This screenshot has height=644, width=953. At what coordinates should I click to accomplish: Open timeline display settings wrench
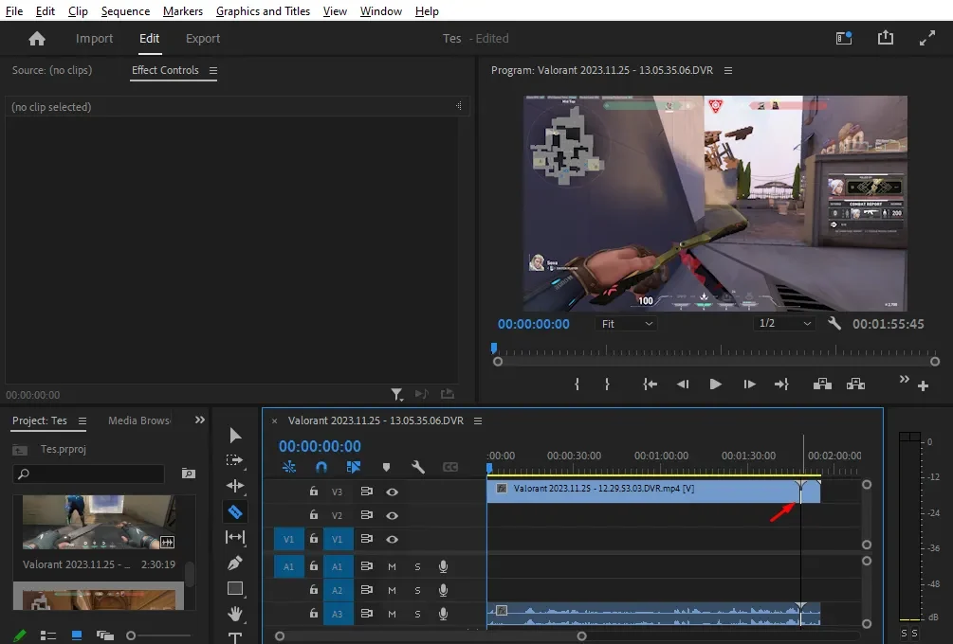417,467
